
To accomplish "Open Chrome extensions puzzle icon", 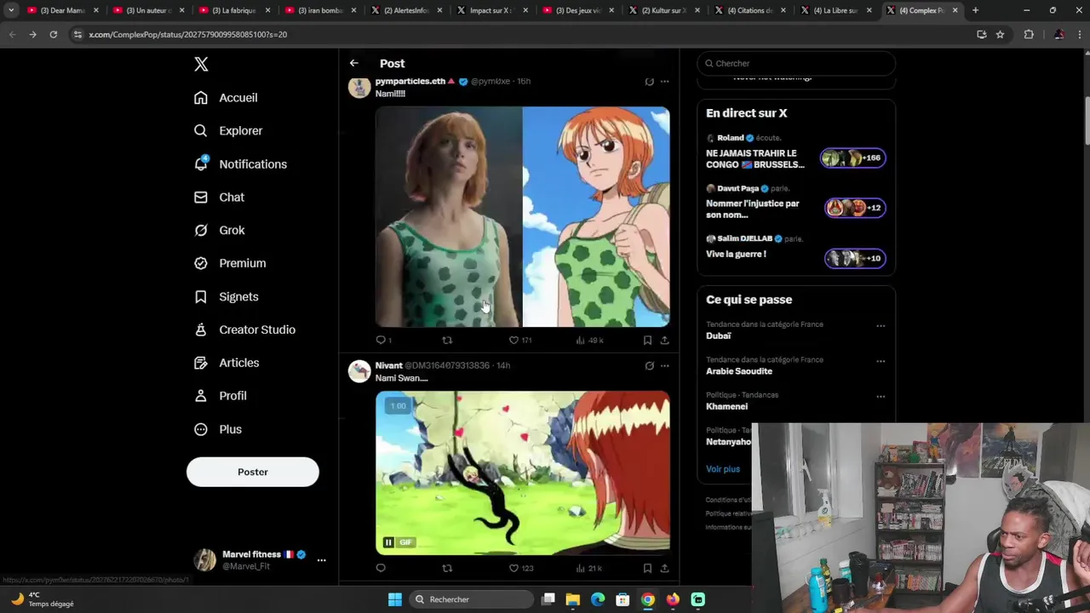I will coord(1029,34).
